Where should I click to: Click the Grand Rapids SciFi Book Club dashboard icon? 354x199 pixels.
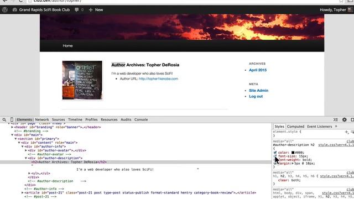click(x=15, y=10)
